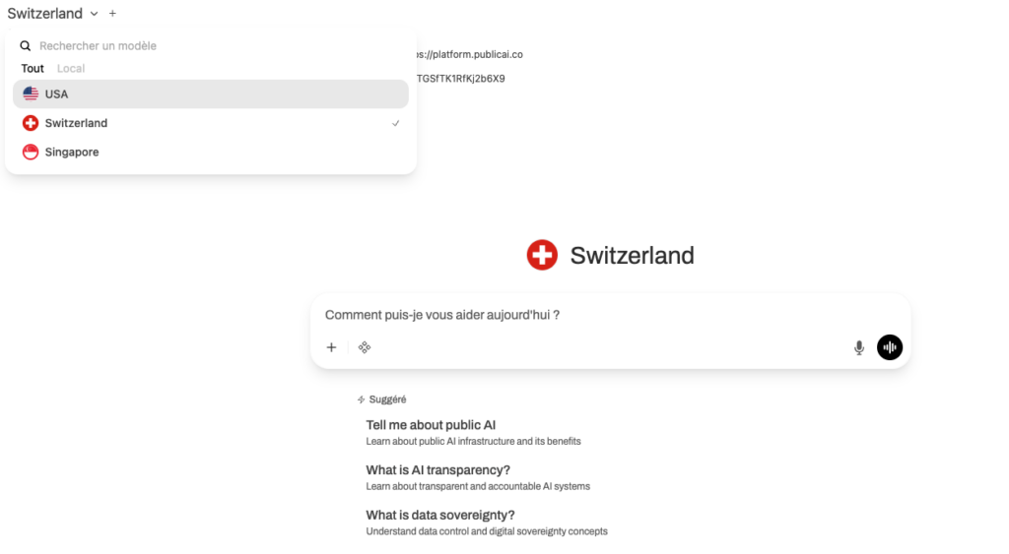1009x554 pixels.
Task: Click the chat message input field
Action: [591, 315]
